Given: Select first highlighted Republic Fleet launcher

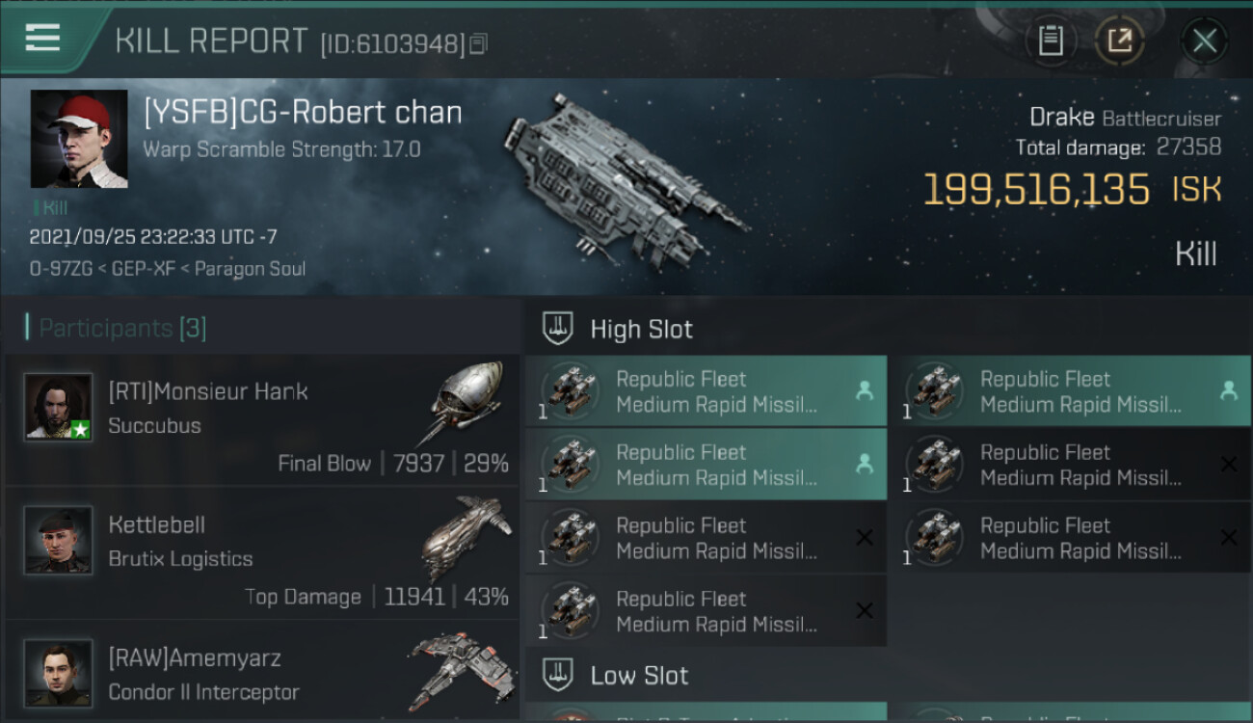Looking at the screenshot, I should click(x=705, y=391).
